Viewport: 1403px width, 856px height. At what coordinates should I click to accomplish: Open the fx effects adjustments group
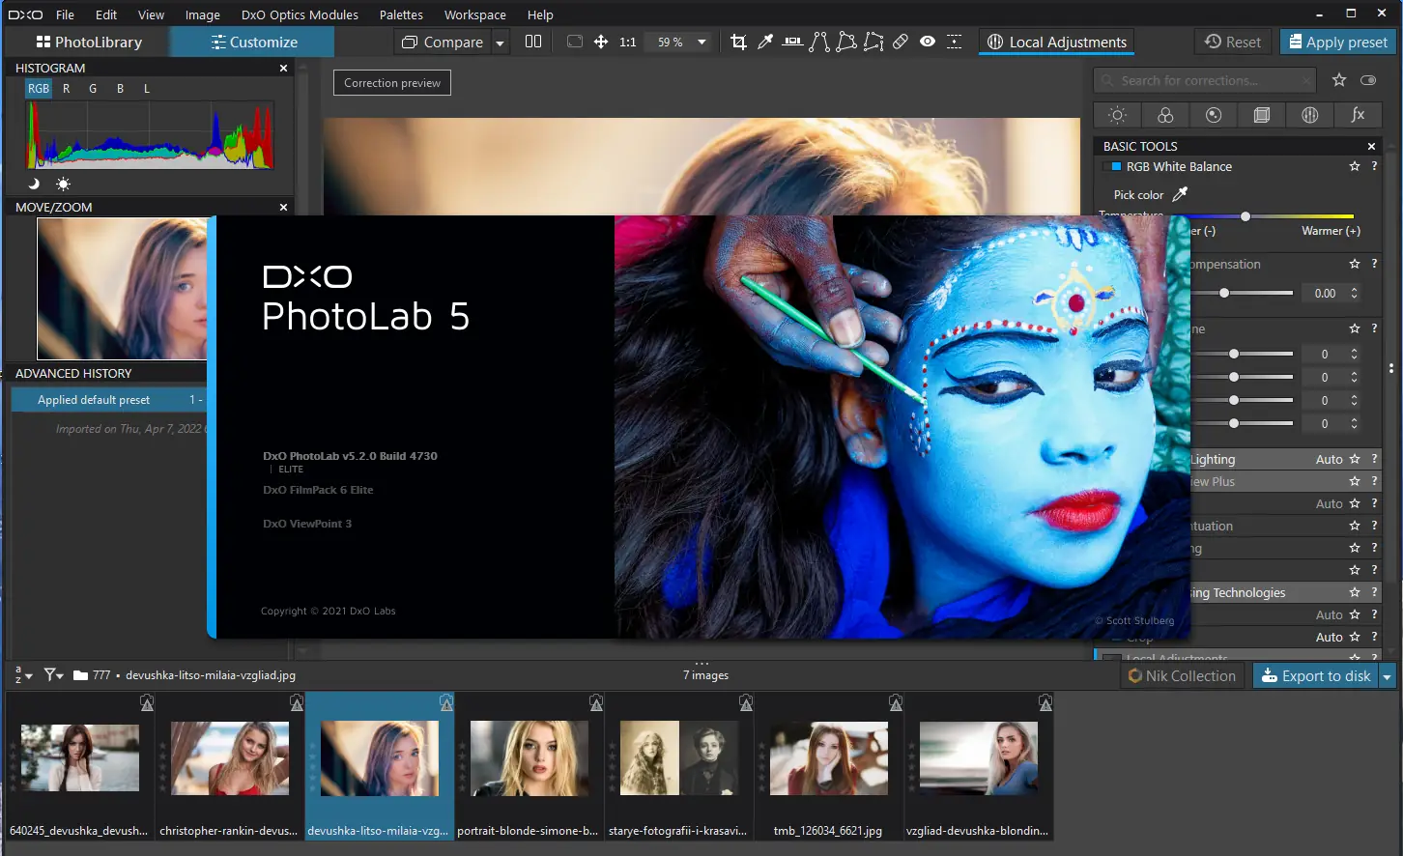1358,115
